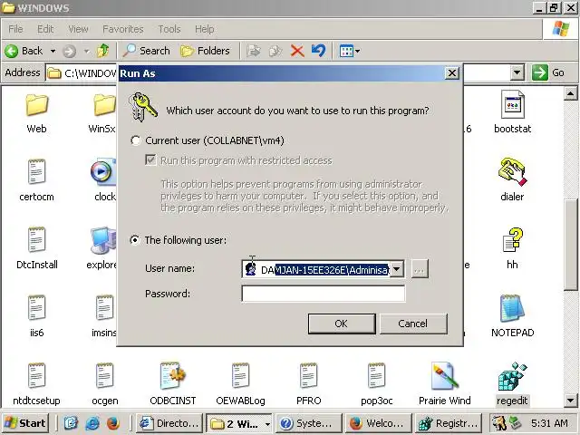Click the red Delete toolbar icon
Viewport: 580px width, 435px height.
coord(297,51)
